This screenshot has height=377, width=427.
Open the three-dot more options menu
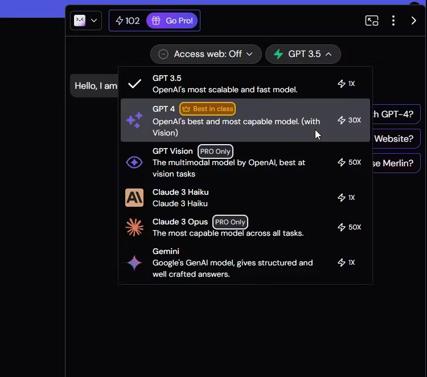pos(393,21)
